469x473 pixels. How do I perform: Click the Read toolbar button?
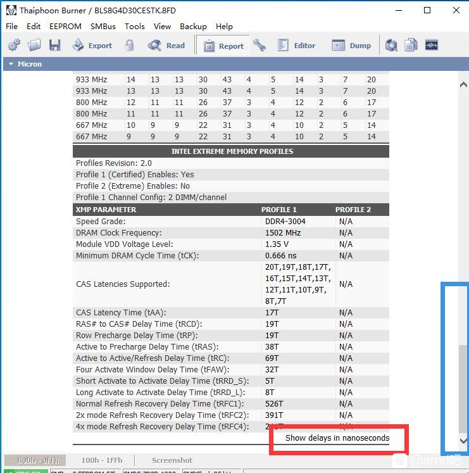(166, 46)
